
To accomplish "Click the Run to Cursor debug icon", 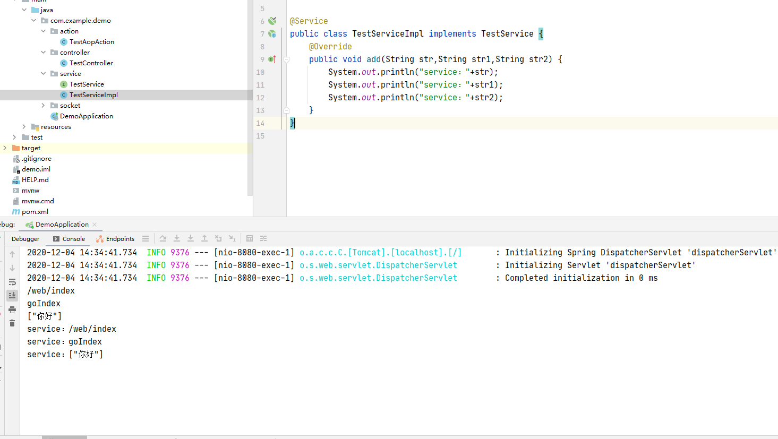I will tap(232, 239).
